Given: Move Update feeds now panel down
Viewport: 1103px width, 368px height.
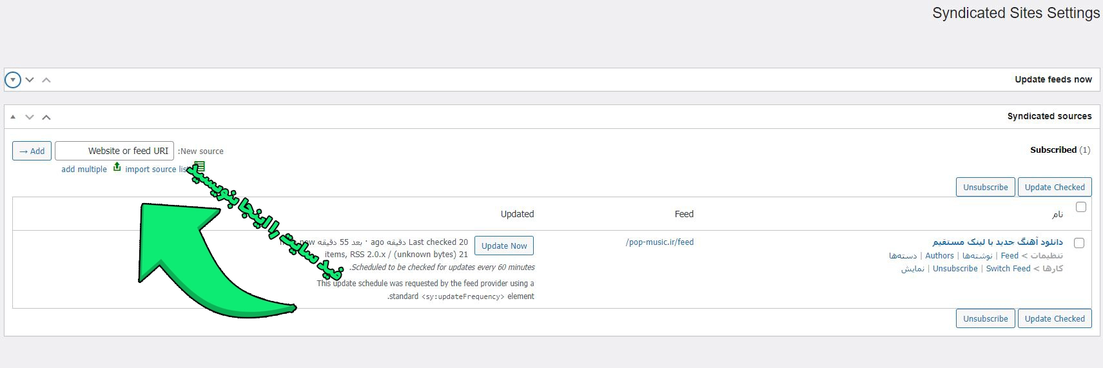Looking at the screenshot, I should coord(30,80).
